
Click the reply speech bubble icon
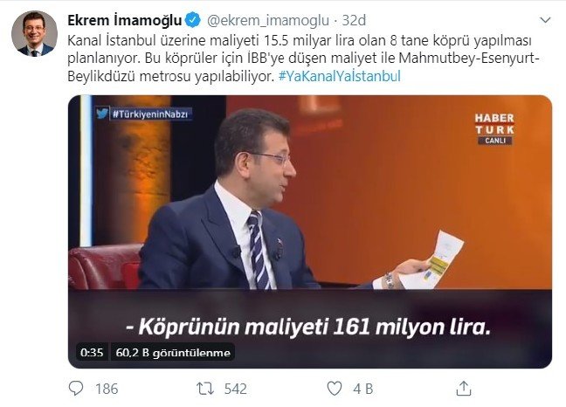[x=76, y=389]
